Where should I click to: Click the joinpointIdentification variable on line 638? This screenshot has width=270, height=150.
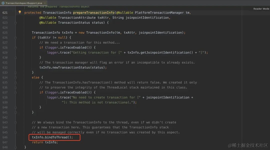tap(168, 97)
